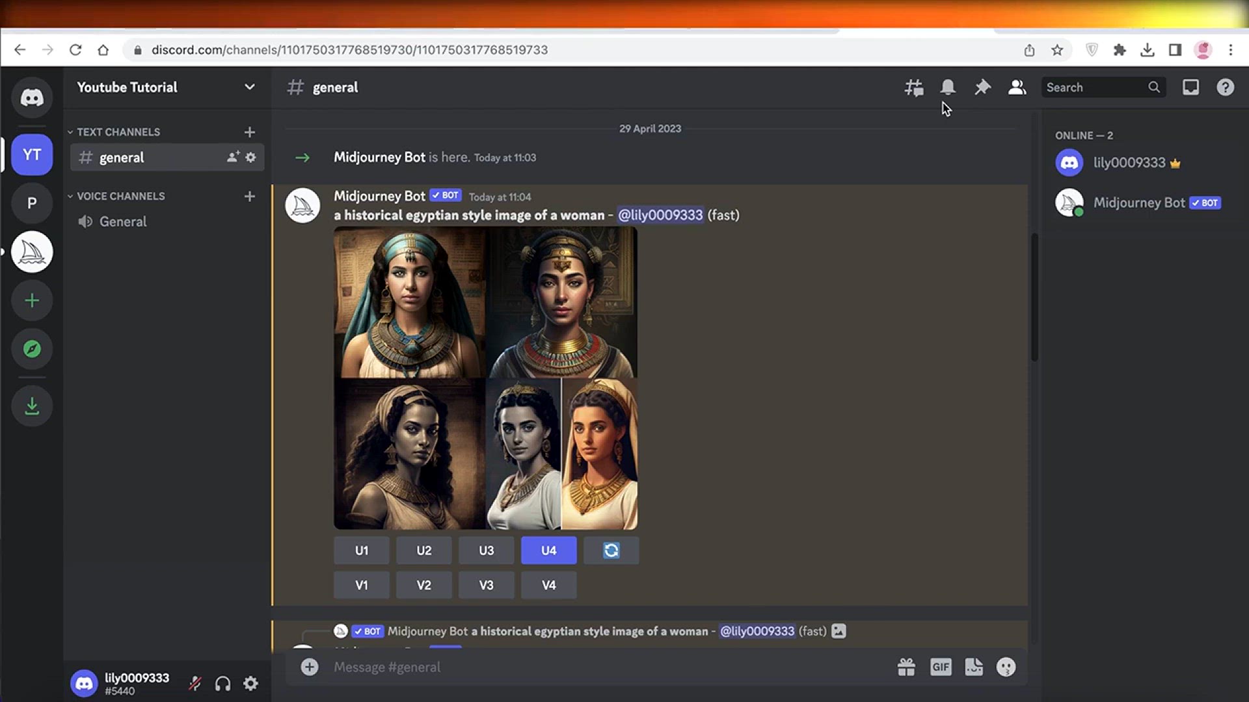The height and width of the screenshot is (702, 1249).
Task: Open browser extensions puzzle icon
Action: (x=1120, y=50)
